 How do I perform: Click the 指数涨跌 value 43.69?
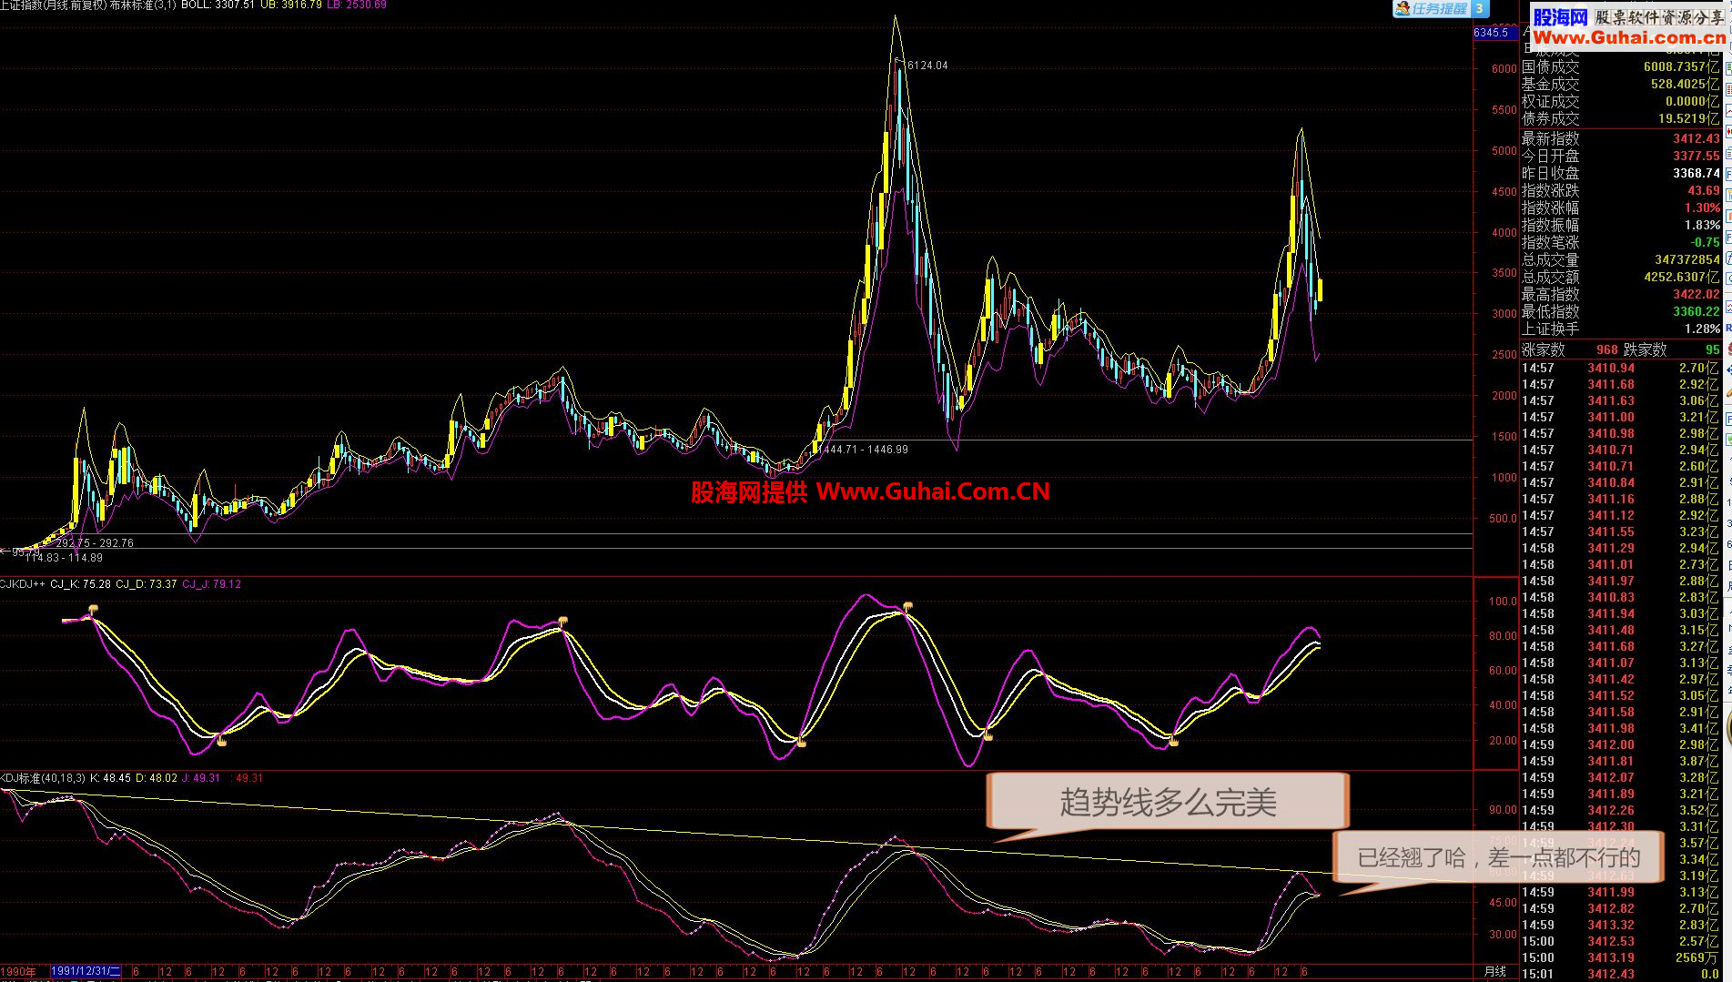pos(1704,190)
